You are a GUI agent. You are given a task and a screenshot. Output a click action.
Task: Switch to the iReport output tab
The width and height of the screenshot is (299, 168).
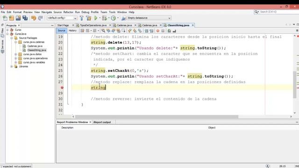pyautogui.click(x=102, y=122)
